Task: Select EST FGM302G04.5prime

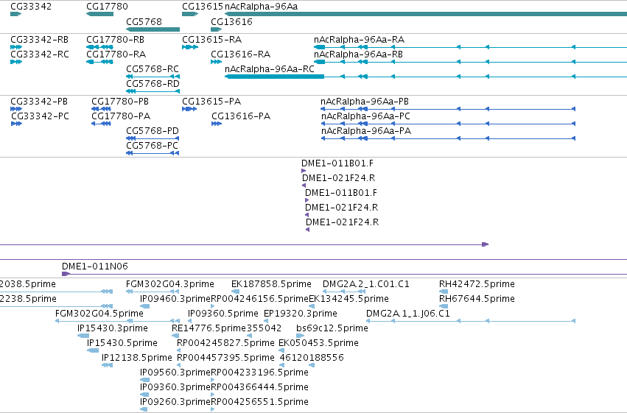Action: pyautogui.click(x=117, y=321)
